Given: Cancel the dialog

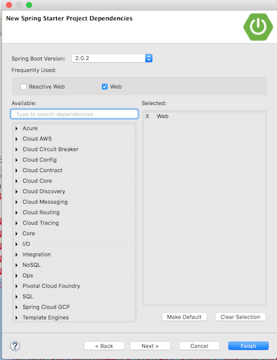Looking at the screenshot, I should pyautogui.click(x=199, y=346).
